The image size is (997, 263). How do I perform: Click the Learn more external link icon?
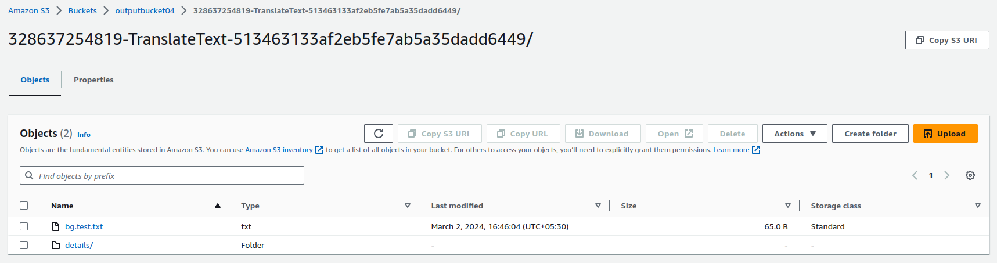756,150
